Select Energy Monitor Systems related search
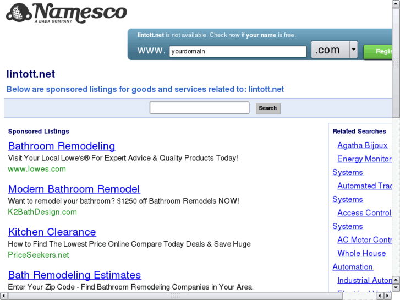 [x=364, y=159]
